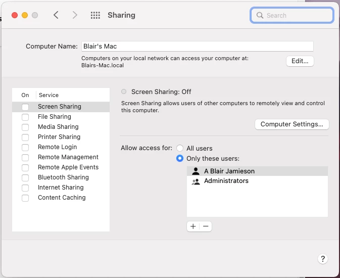The height and width of the screenshot is (278, 340).
Task: Click the Service column header
Action: tap(48, 95)
